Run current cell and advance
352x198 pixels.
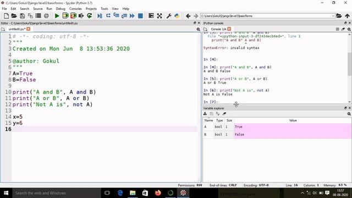[73, 16]
